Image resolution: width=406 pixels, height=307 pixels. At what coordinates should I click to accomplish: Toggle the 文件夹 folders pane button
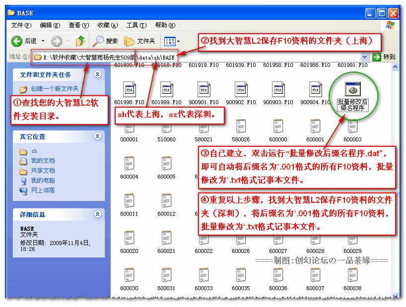coord(139,41)
